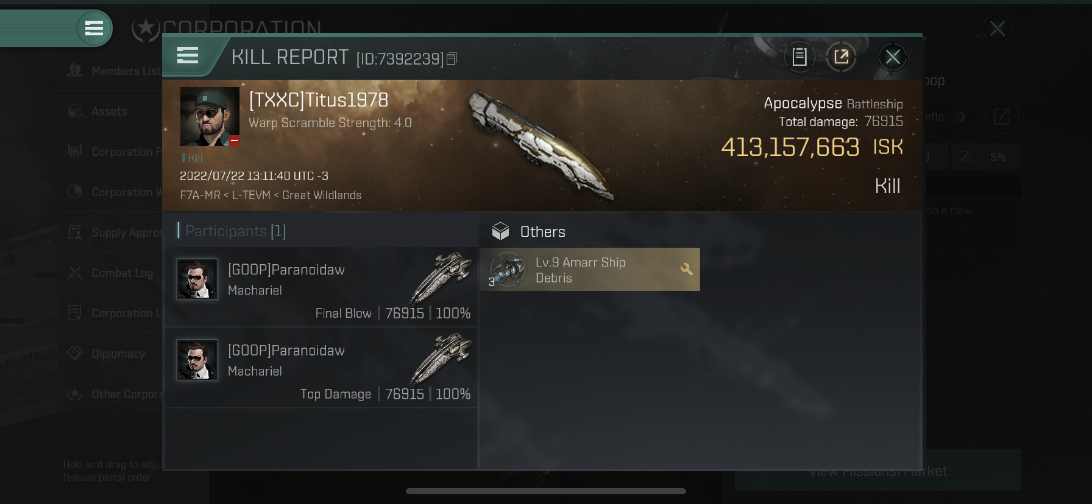Close the Corporation panel behind the report
This screenshot has height=504, width=1092.
coord(997,29)
